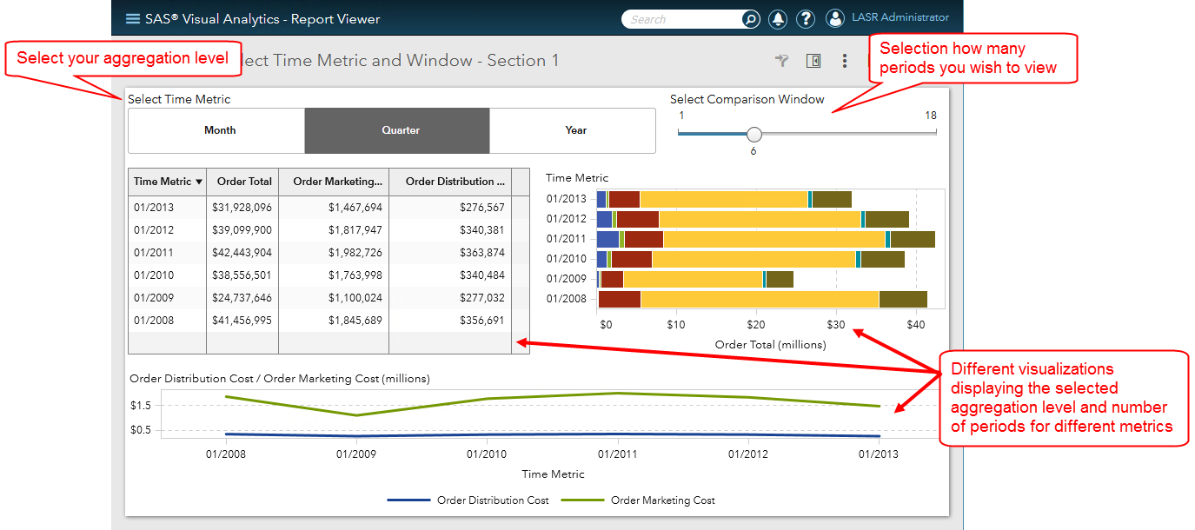This screenshot has height=530, width=1195.
Task: Click the Order Marketing column header
Action: tap(337, 182)
